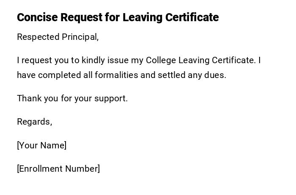Click the word "Concise" in the heading
Screen dimensions: 296x195
[37, 17]
